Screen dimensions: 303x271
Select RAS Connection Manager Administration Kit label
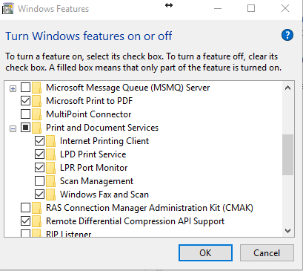click(150, 208)
